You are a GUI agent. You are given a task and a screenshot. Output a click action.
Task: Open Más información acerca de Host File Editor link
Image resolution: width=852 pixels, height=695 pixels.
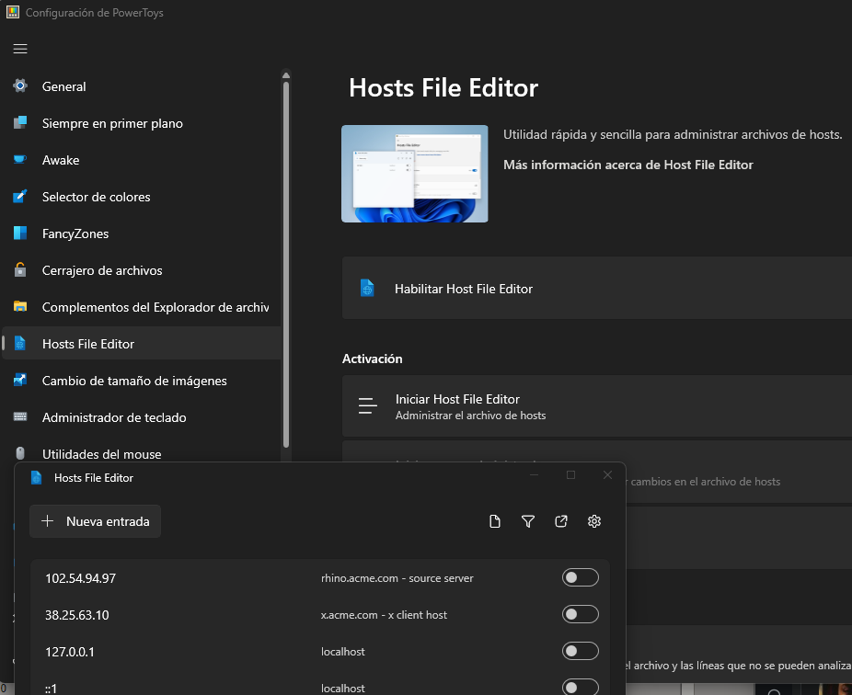tap(627, 165)
